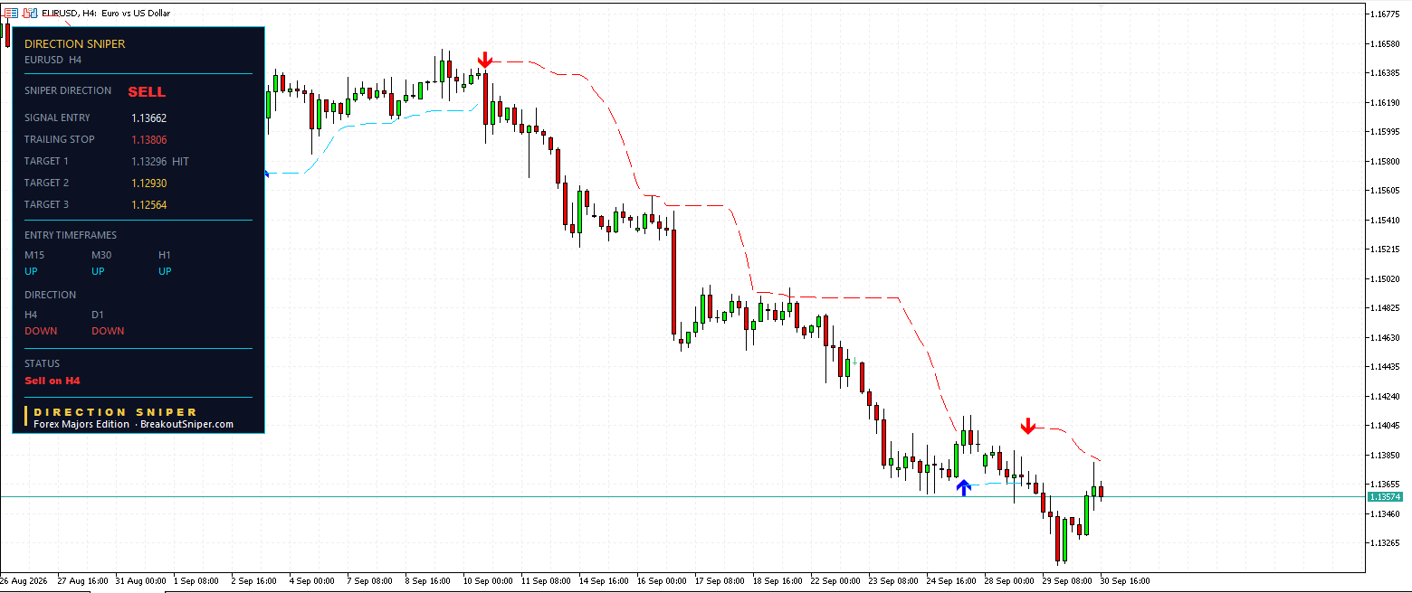Click the price scale label 1.16775
Image resolution: width=1412 pixels, height=593 pixels.
coord(1387,14)
